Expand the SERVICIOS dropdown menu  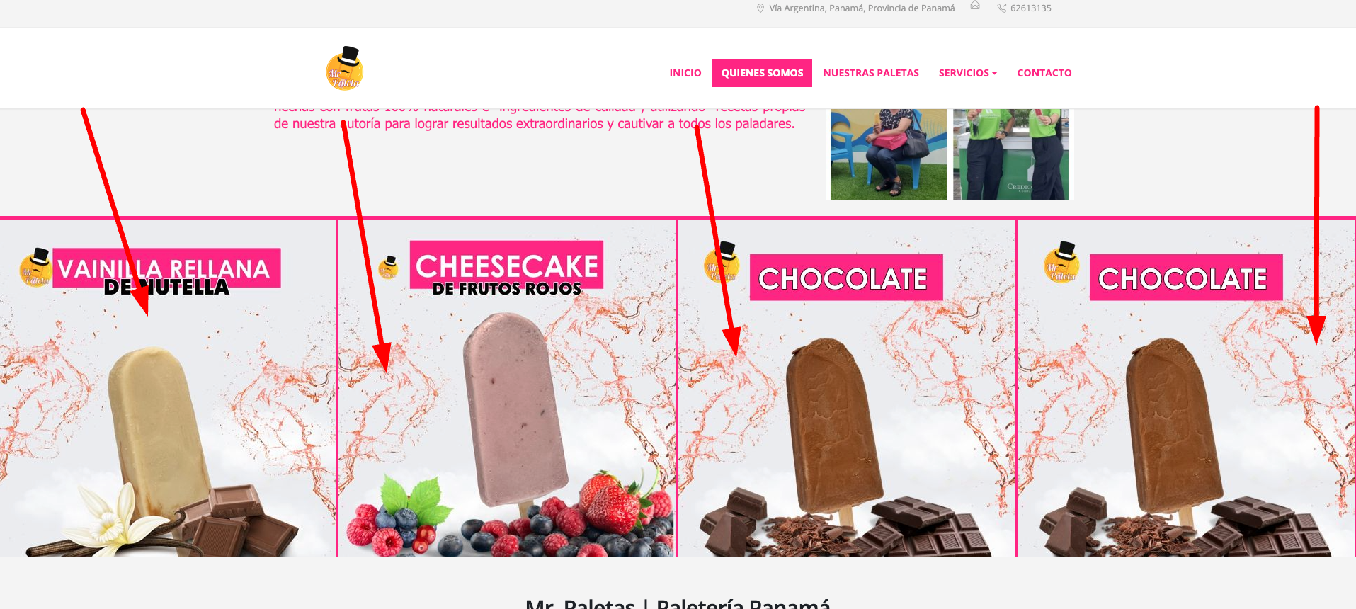tap(968, 73)
